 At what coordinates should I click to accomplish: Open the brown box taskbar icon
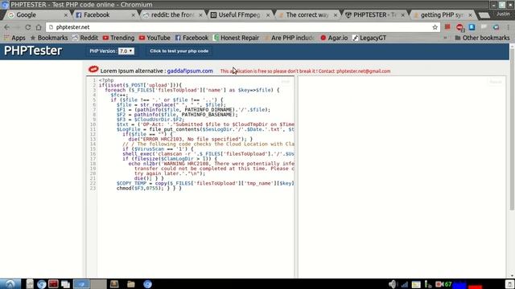pyautogui.click(x=114, y=283)
